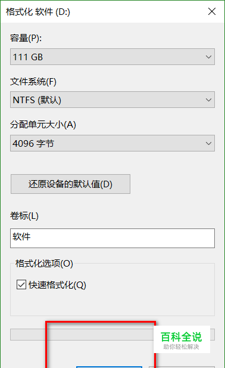Click the blue-outlined button at the dialog bottom
The height and width of the screenshot is (368, 225).
pyautogui.click(x=109, y=367)
